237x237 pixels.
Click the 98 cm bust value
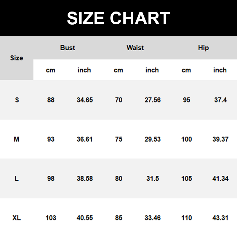pos(51,179)
